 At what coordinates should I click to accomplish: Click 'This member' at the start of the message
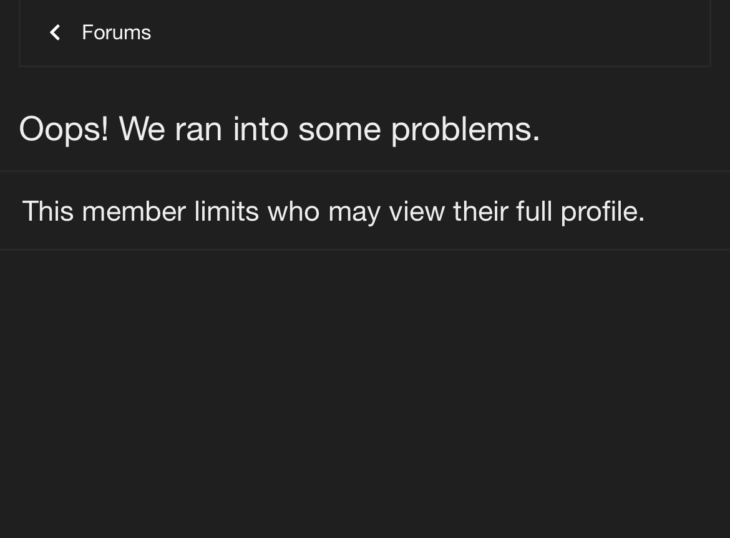[104, 211]
